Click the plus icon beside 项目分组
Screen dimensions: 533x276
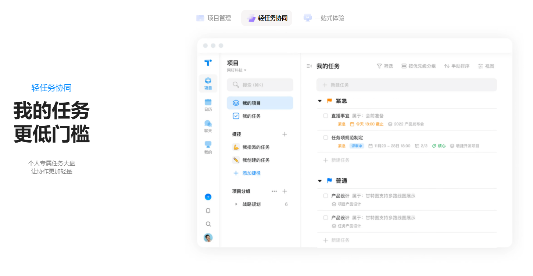point(285,191)
